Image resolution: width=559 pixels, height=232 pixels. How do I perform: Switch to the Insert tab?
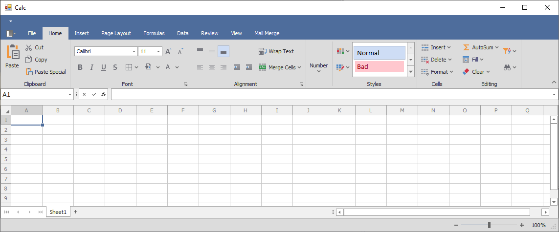coord(82,33)
